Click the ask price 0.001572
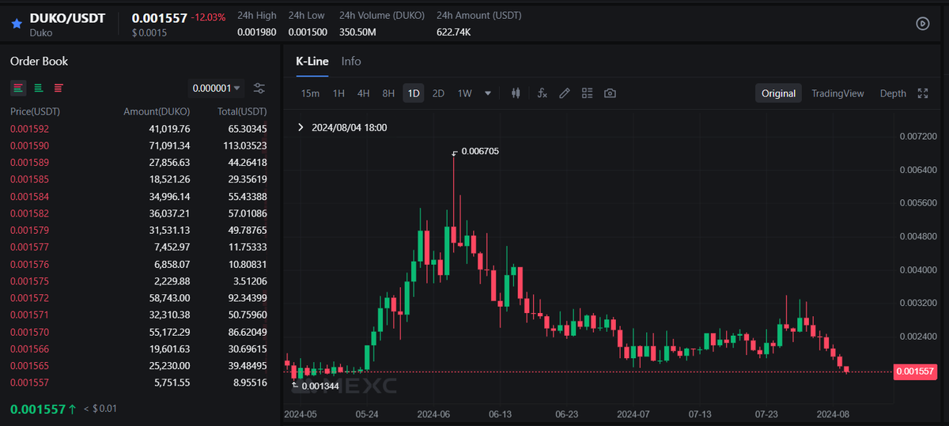Image resolution: width=949 pixels, height=426 pixels. coord(29,298)
